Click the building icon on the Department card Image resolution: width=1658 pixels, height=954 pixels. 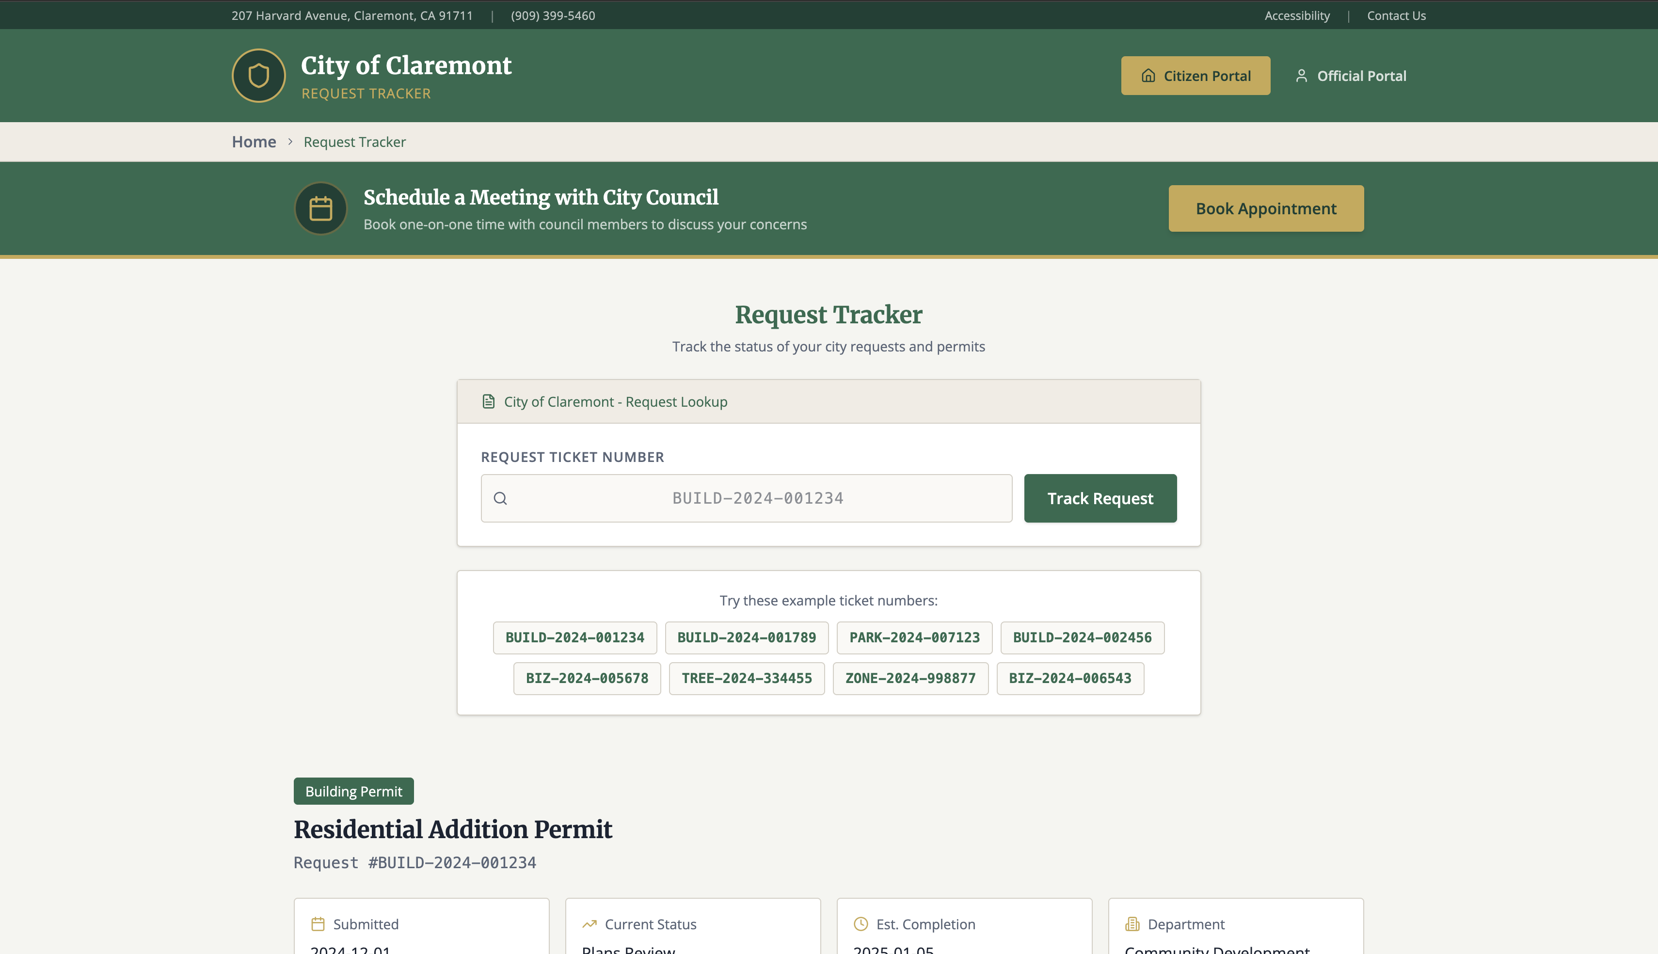pyautogui.click(x=1132, y=924)
